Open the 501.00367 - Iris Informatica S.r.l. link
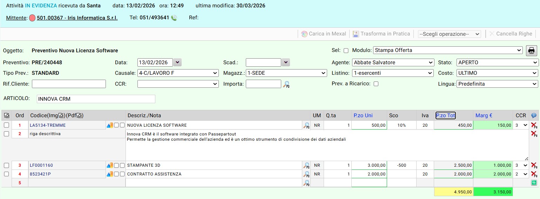 point(77,18)
